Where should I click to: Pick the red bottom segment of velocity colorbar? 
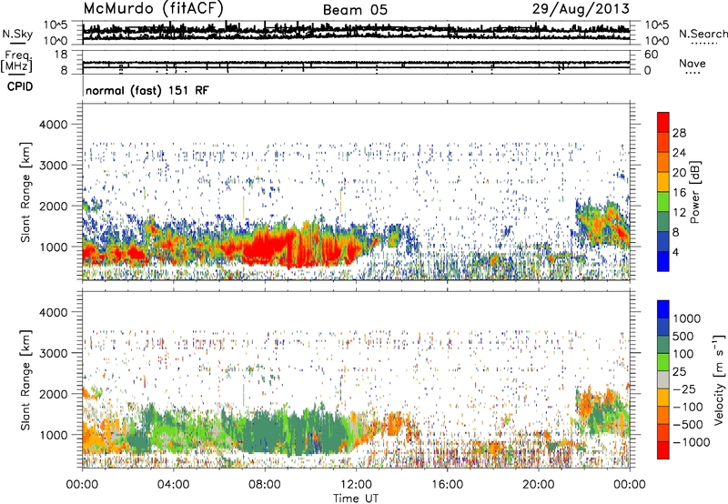663,450
